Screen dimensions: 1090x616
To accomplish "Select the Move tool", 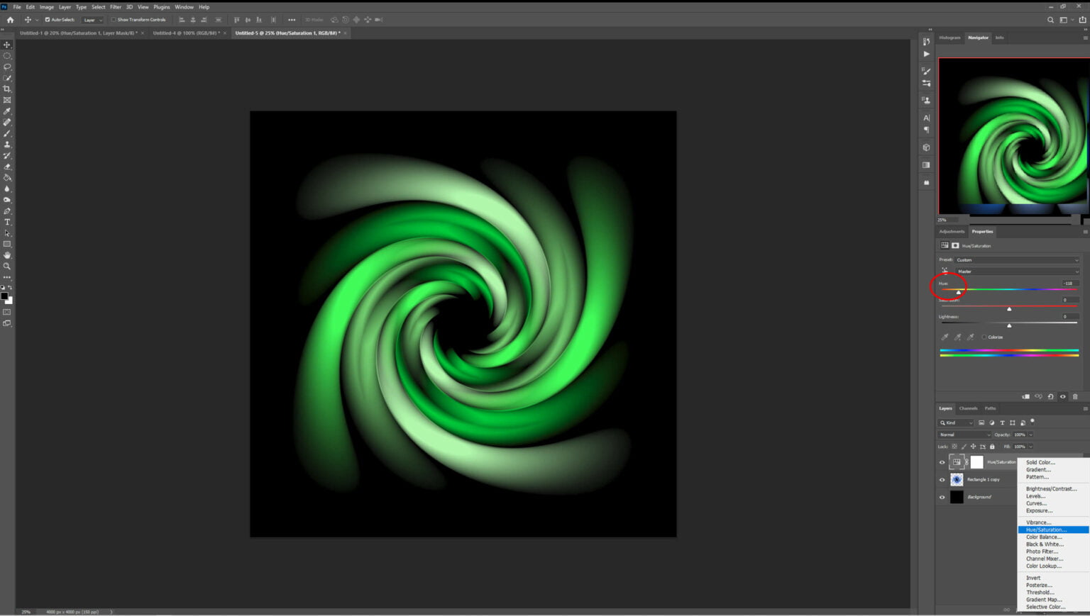I will click(x=7, y=44).
